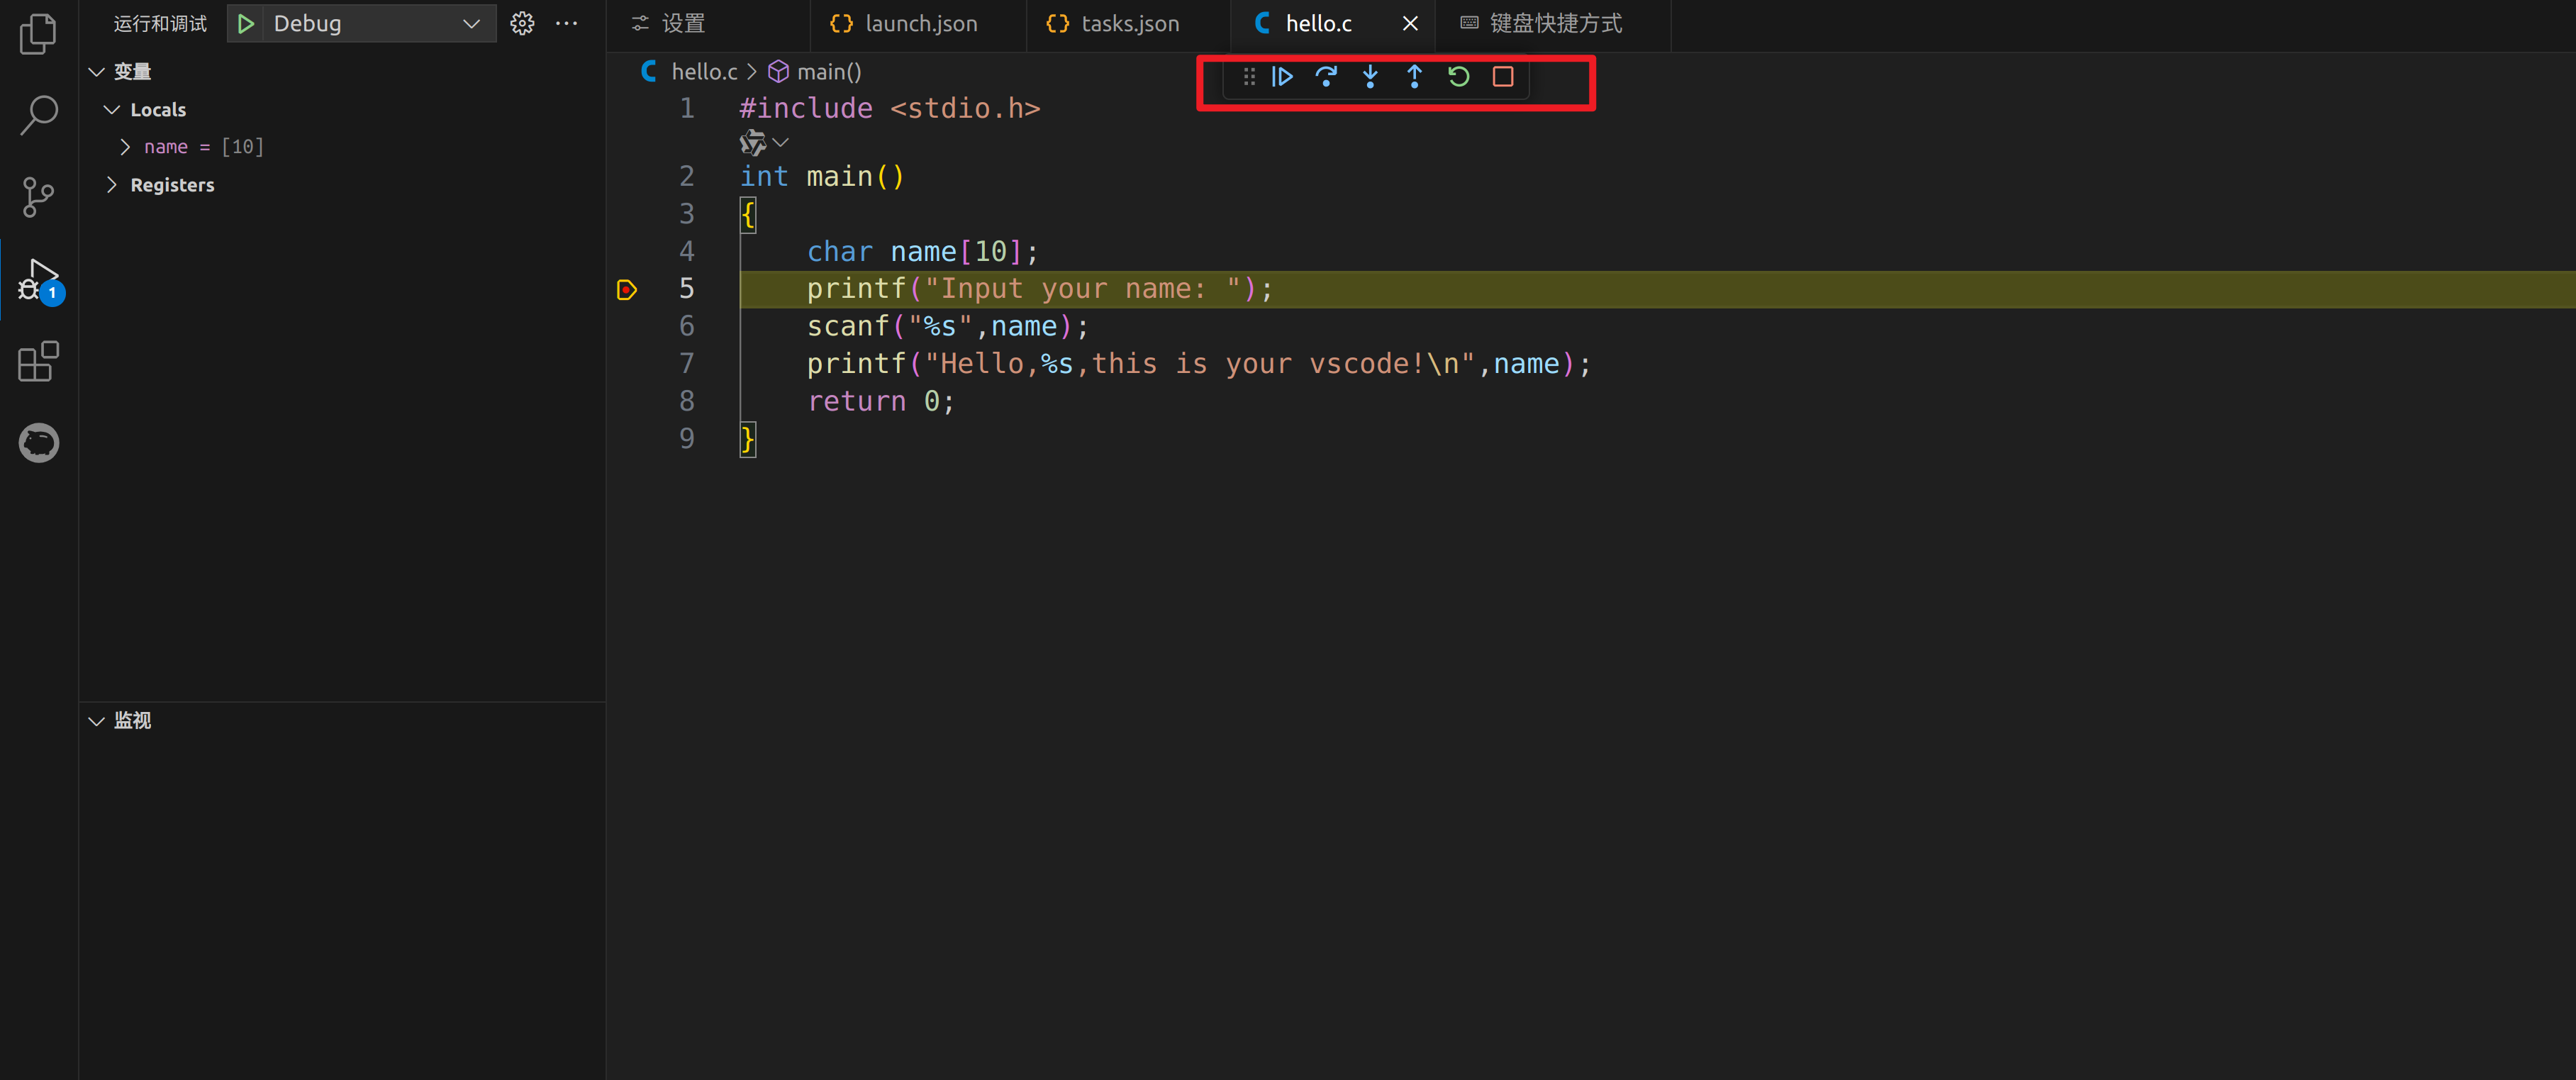This screenshot has width=2576, height=1080.
Task: Click the scanf("%s",name) statement
Action: (x=947, y=327)
